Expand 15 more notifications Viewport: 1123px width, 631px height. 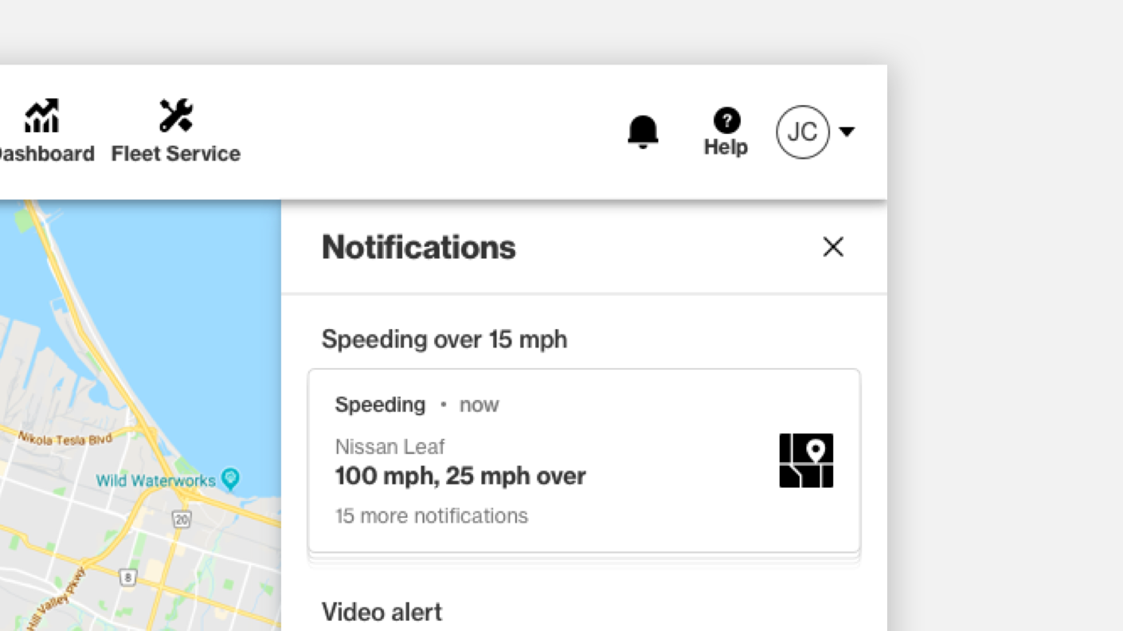click(431, 516)
